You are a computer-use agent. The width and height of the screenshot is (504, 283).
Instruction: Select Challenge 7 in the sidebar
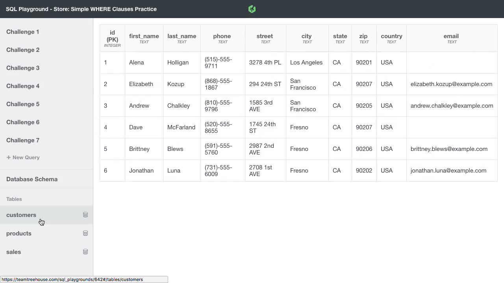click(x=23, y=140)
